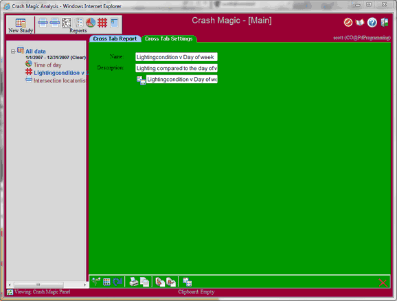Click the All data study icon

(21, 50)
